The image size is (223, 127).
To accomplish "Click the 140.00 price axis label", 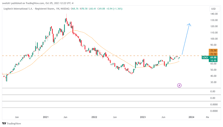I will pos(214,14).
